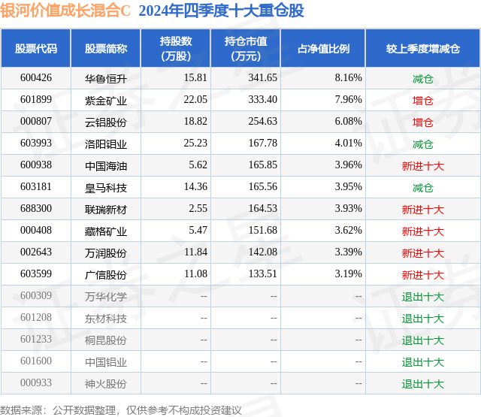Viewport: 481px width, 417px height.
Task: Select the stock name 东材科技
Action: (106, 319)
